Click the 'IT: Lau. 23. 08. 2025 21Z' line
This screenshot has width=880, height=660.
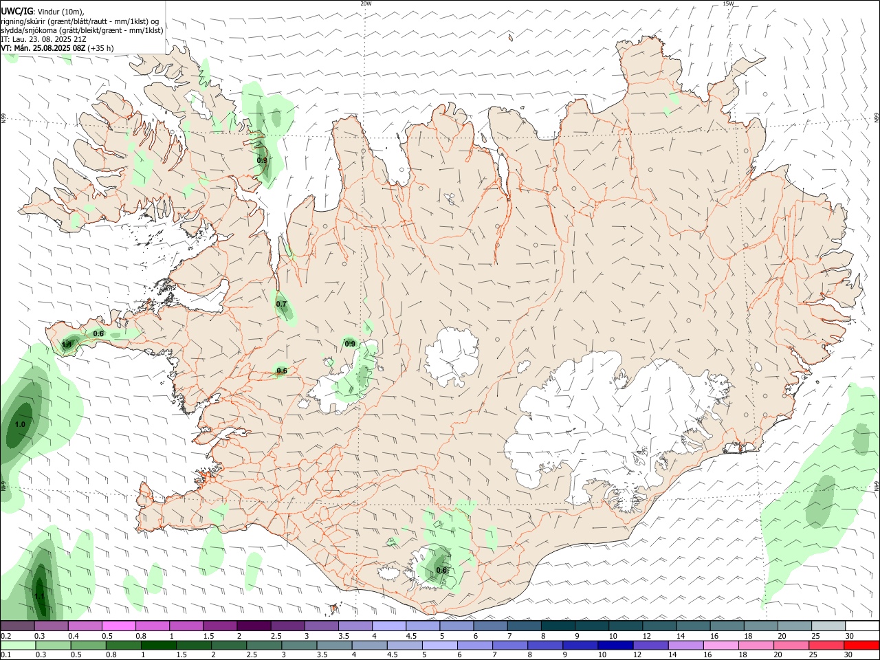coord(43,39)
